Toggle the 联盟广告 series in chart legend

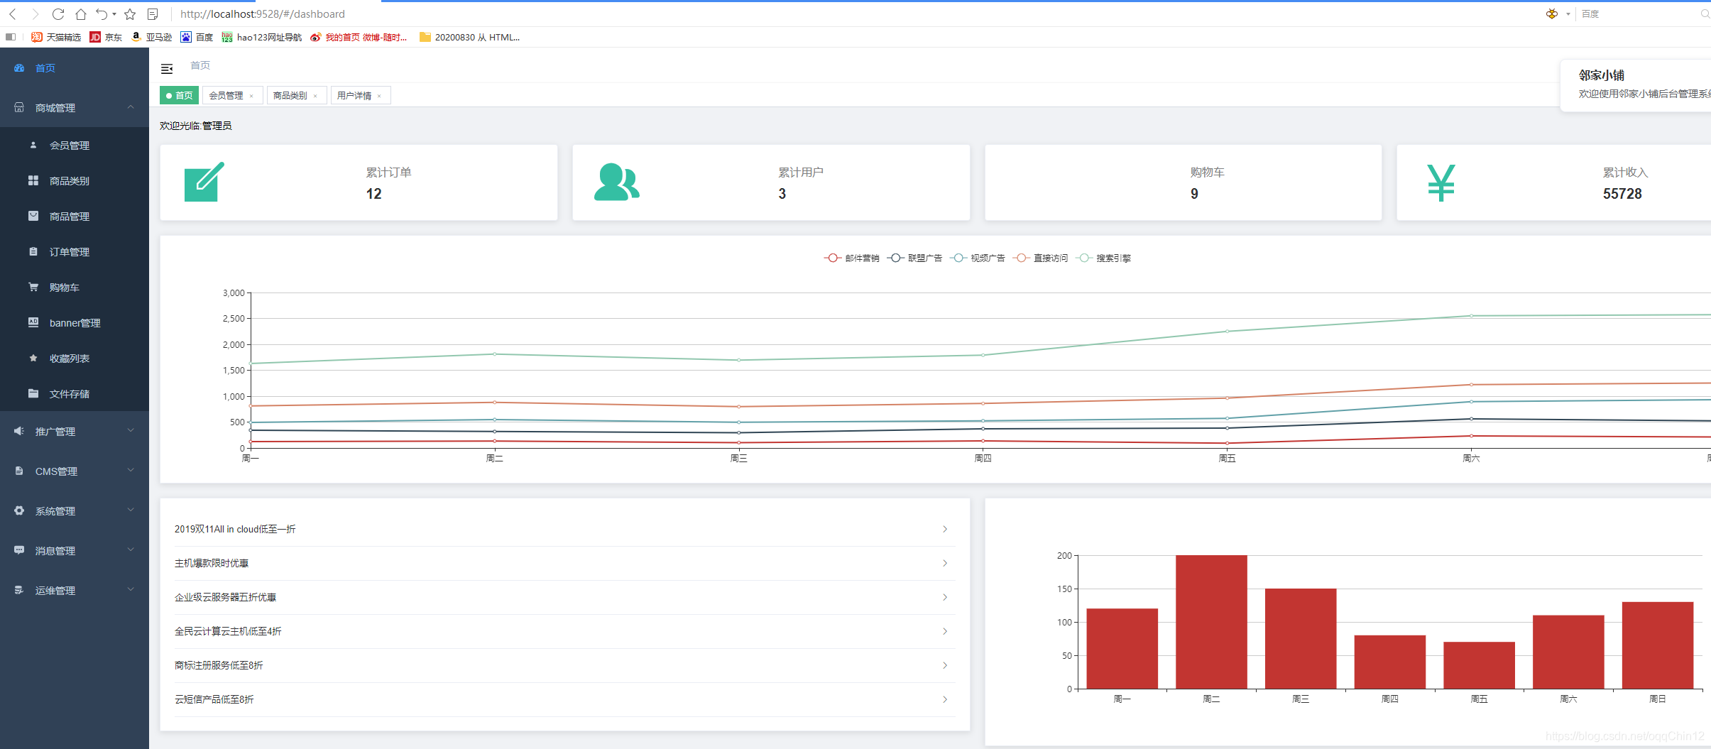914,258
